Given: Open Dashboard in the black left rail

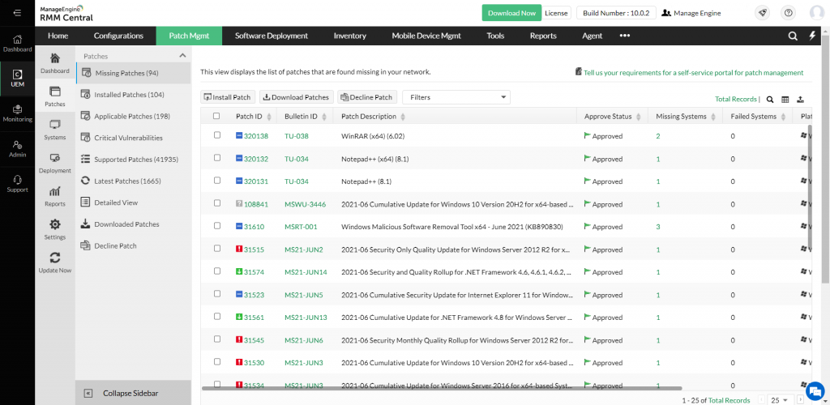Looking at the screenshot, I should [18, 44].
